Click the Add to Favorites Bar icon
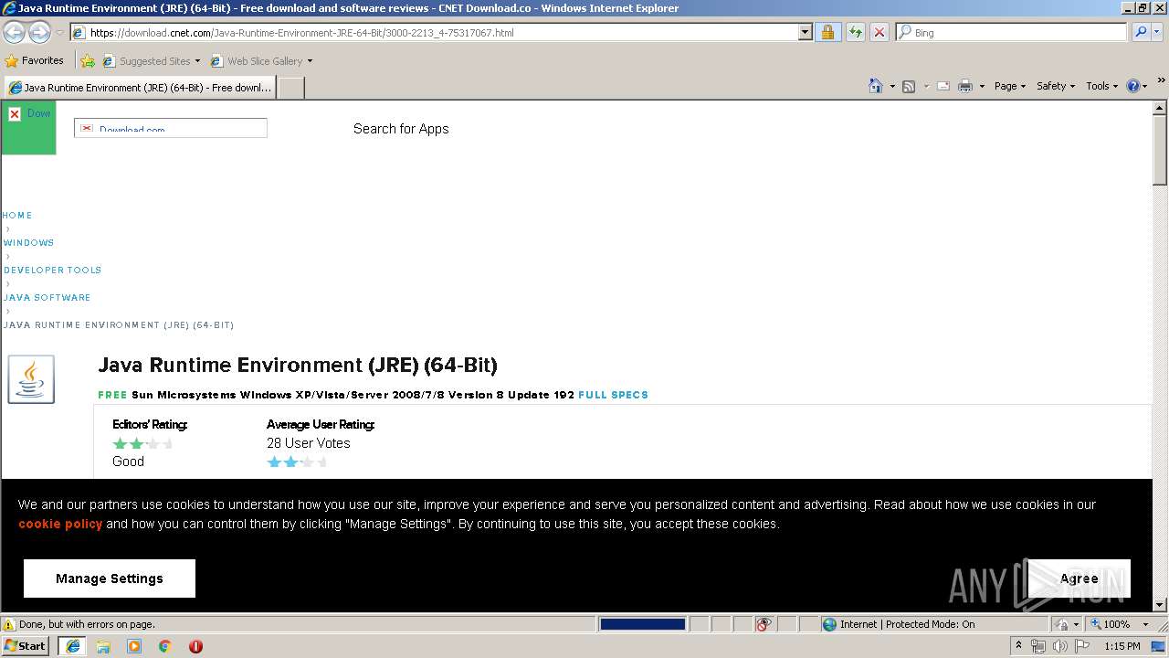1169x658 pixels. 88,61
